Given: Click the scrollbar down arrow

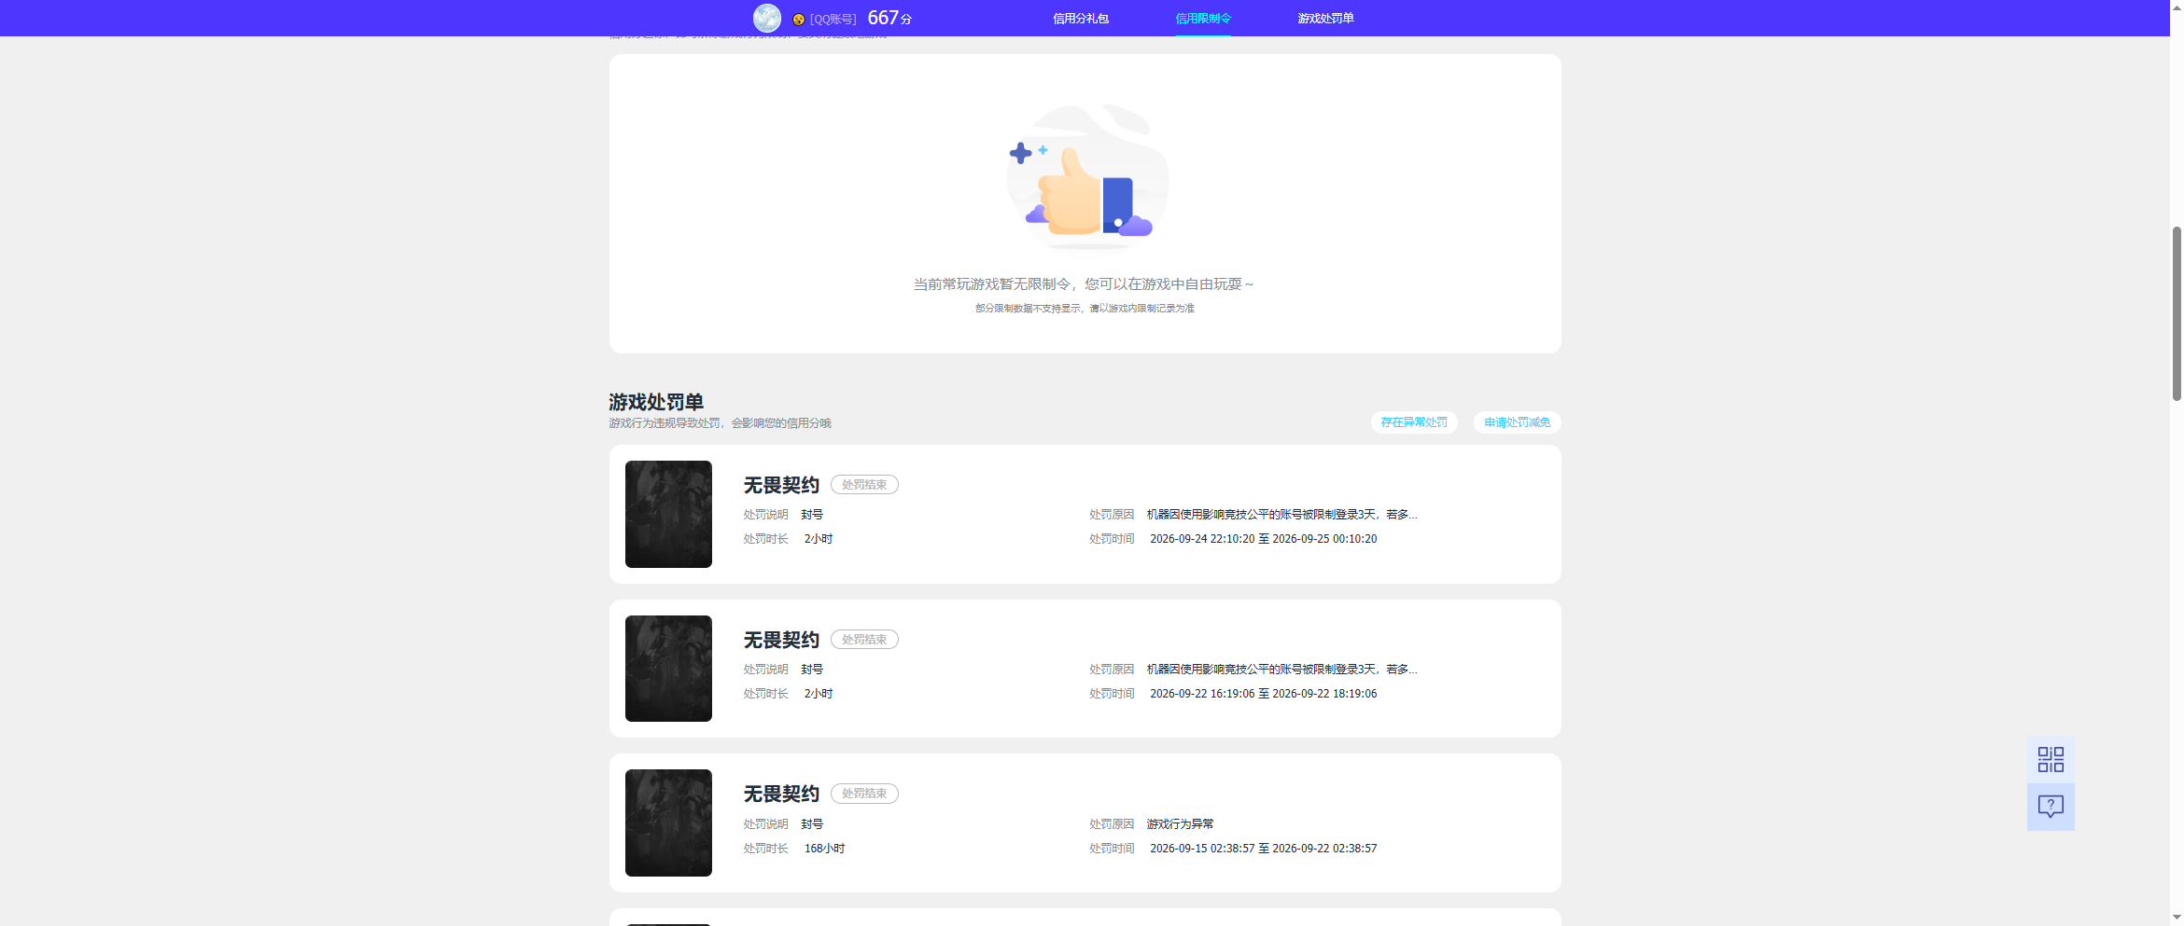Looking at the screenshot, I should (x=2177, y=918).
